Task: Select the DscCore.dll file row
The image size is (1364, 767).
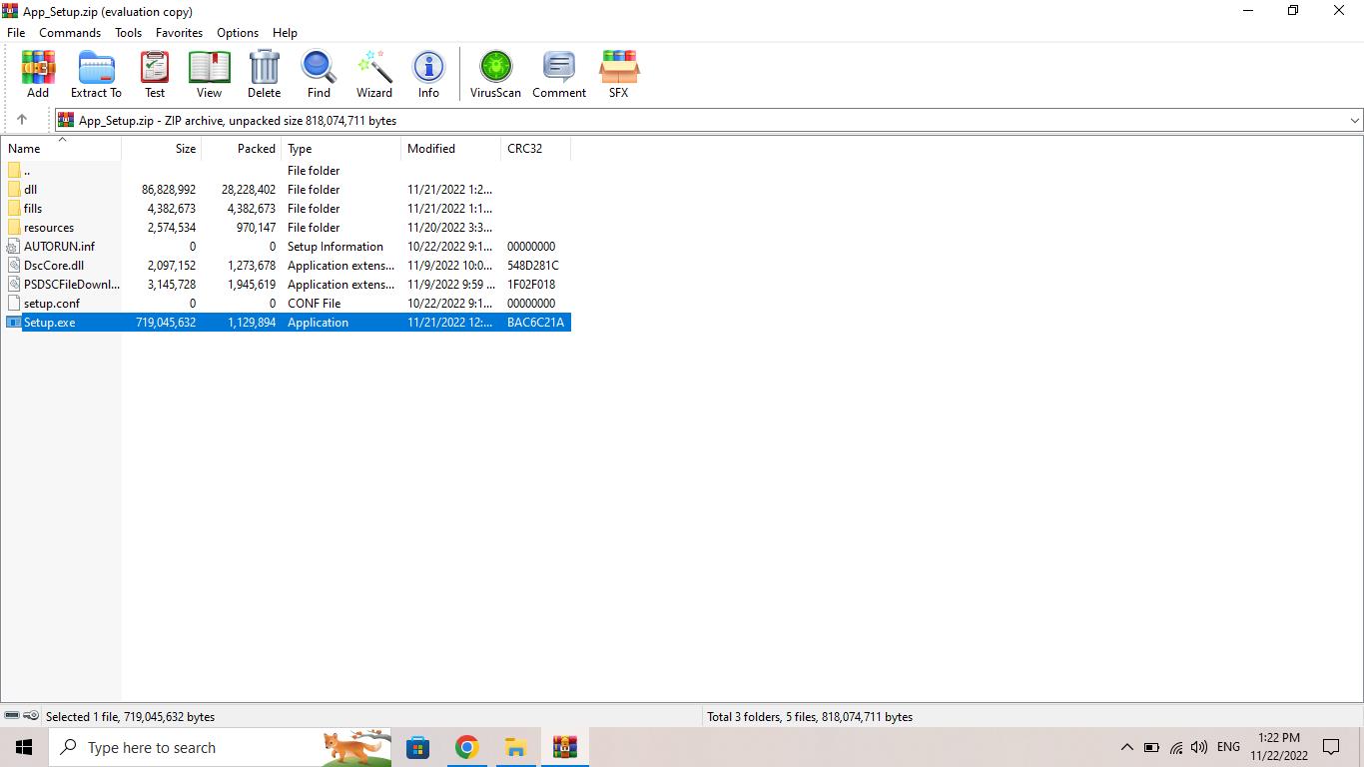Action: [x=54, y=266]
